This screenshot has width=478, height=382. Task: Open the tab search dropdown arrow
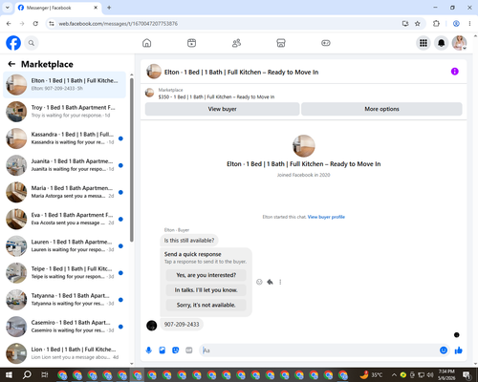[7, 8]
